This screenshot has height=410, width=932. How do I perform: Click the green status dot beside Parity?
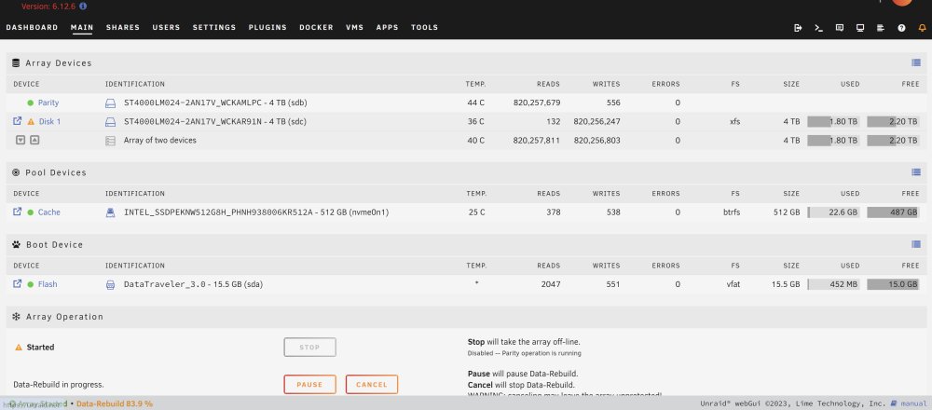click(31, 102)
